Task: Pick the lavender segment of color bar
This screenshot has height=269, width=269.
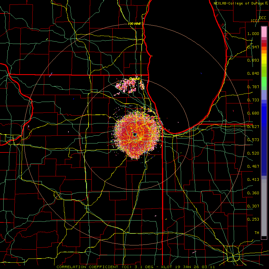Action: 264,95
